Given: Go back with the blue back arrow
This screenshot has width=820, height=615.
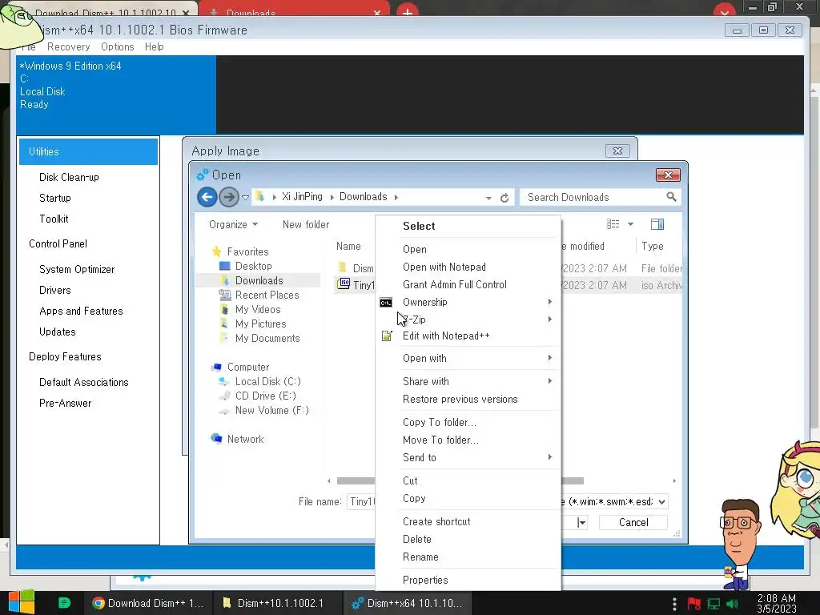Looking at the screenshot, I should point(207,197).
